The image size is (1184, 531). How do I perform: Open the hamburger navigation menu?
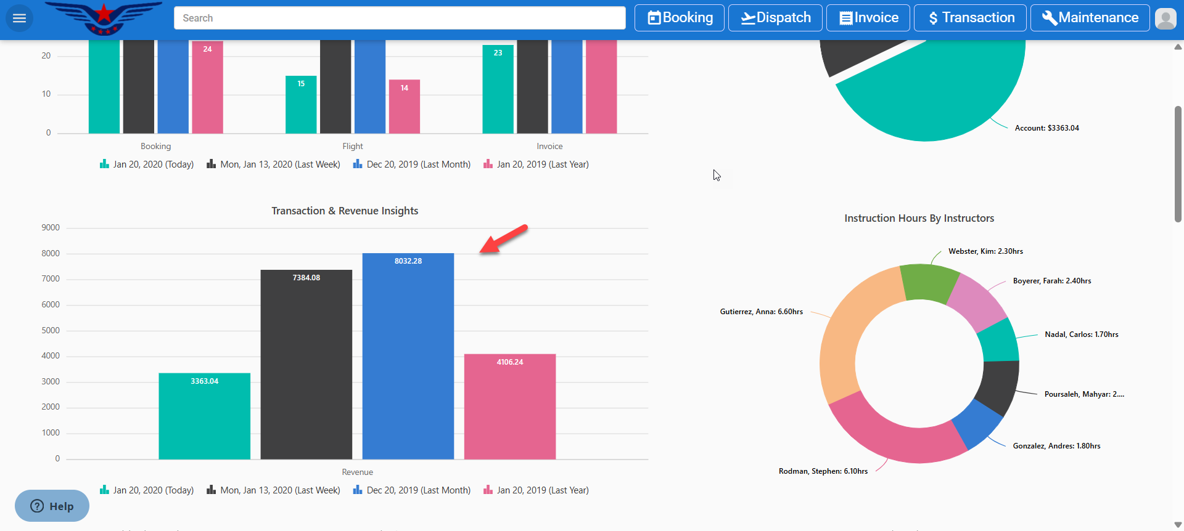point(19,18)
